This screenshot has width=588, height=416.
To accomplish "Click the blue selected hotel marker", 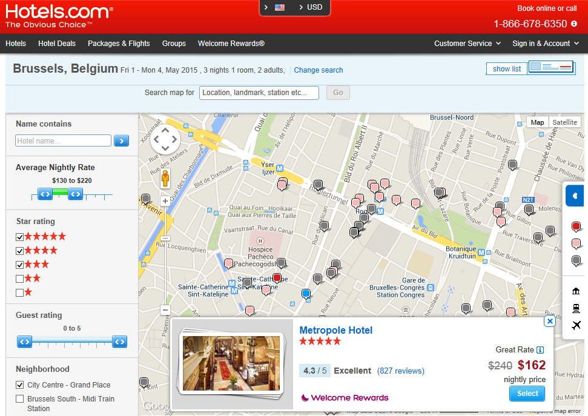I will click(x=306, y=294).
